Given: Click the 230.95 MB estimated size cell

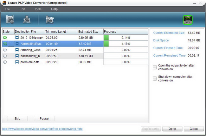Looking at the screenshot, I should [86, 38].
